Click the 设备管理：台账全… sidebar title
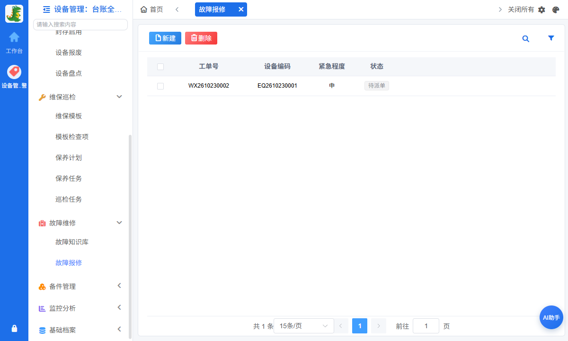This screenshot has width=568, height=341. [88, 9]
